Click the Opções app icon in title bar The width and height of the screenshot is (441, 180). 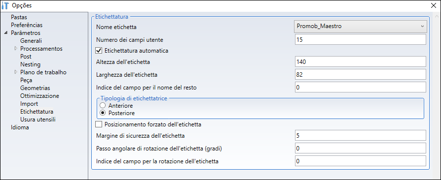[x=5, y=5]
